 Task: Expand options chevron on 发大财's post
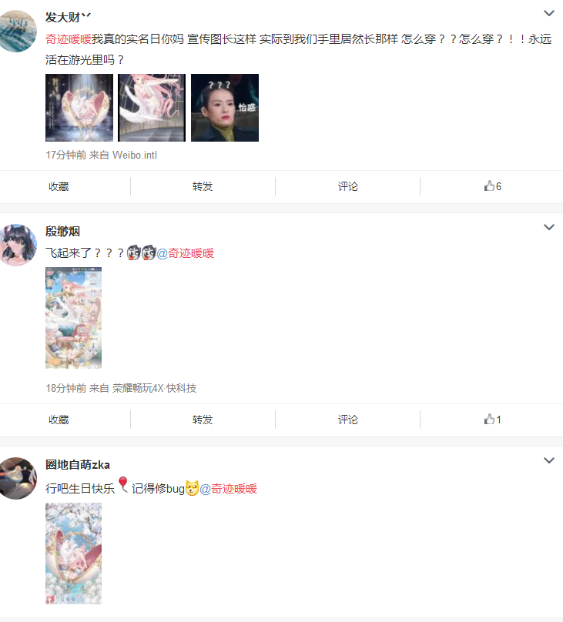548,13
